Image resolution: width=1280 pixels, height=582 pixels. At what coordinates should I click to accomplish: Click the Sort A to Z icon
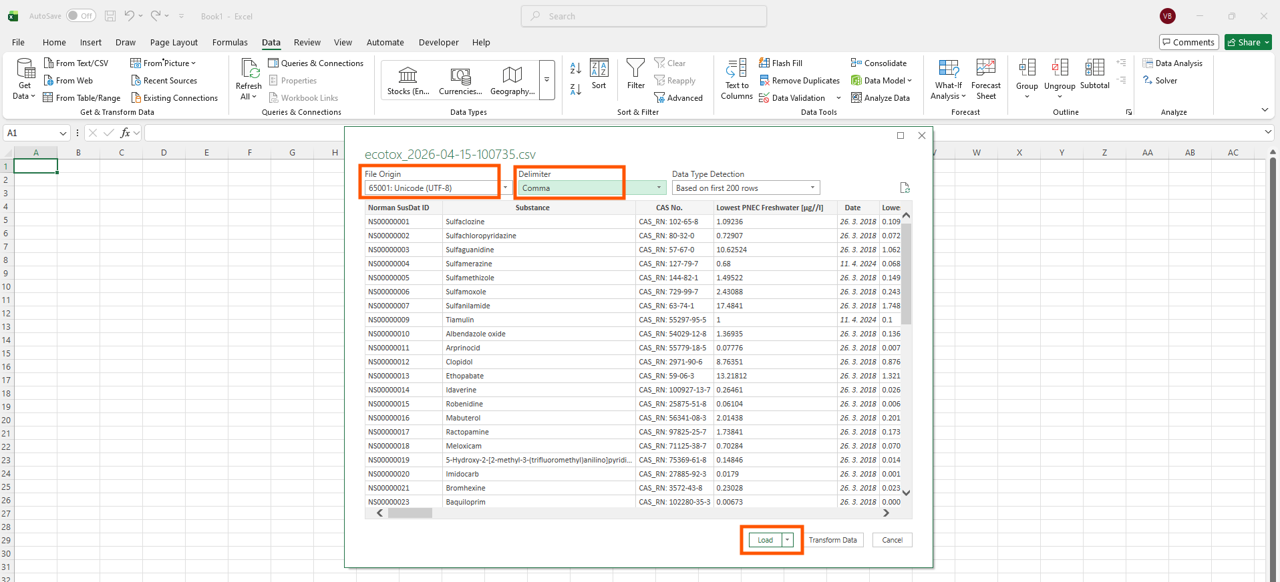[575, 68]
